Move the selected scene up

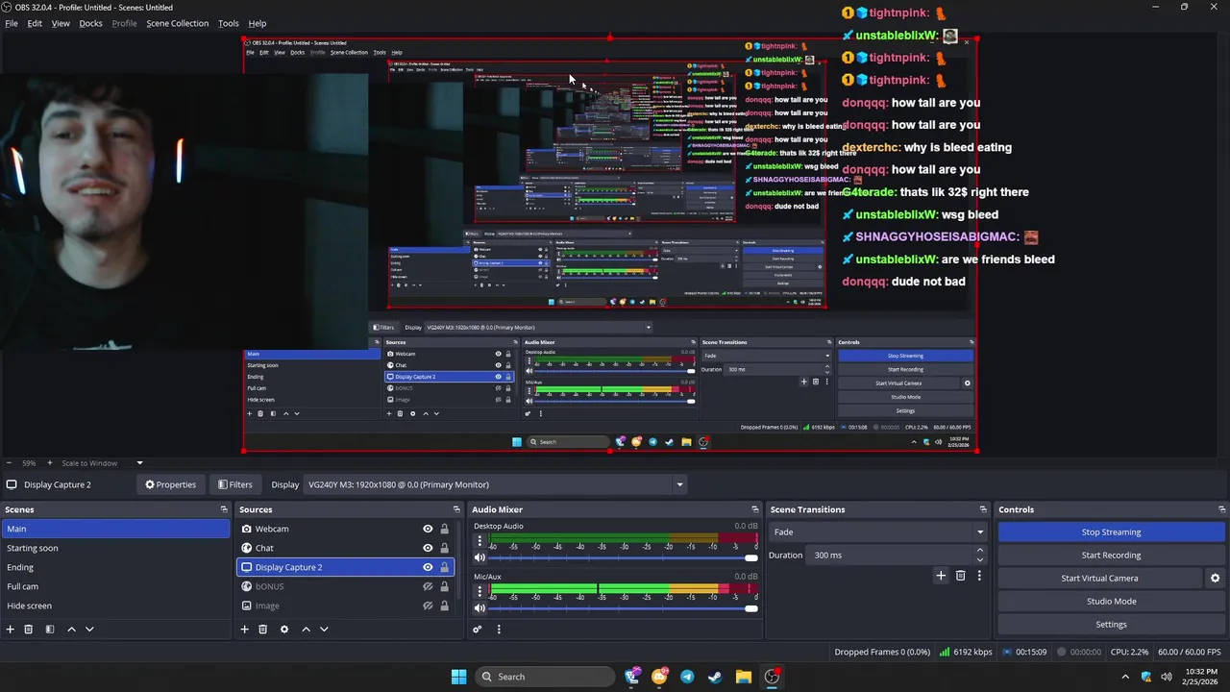point(71,629)
